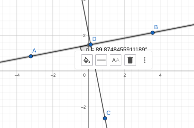Click the angle α value label
This screenshot has width=194, height=128.
tap(116, 49)
